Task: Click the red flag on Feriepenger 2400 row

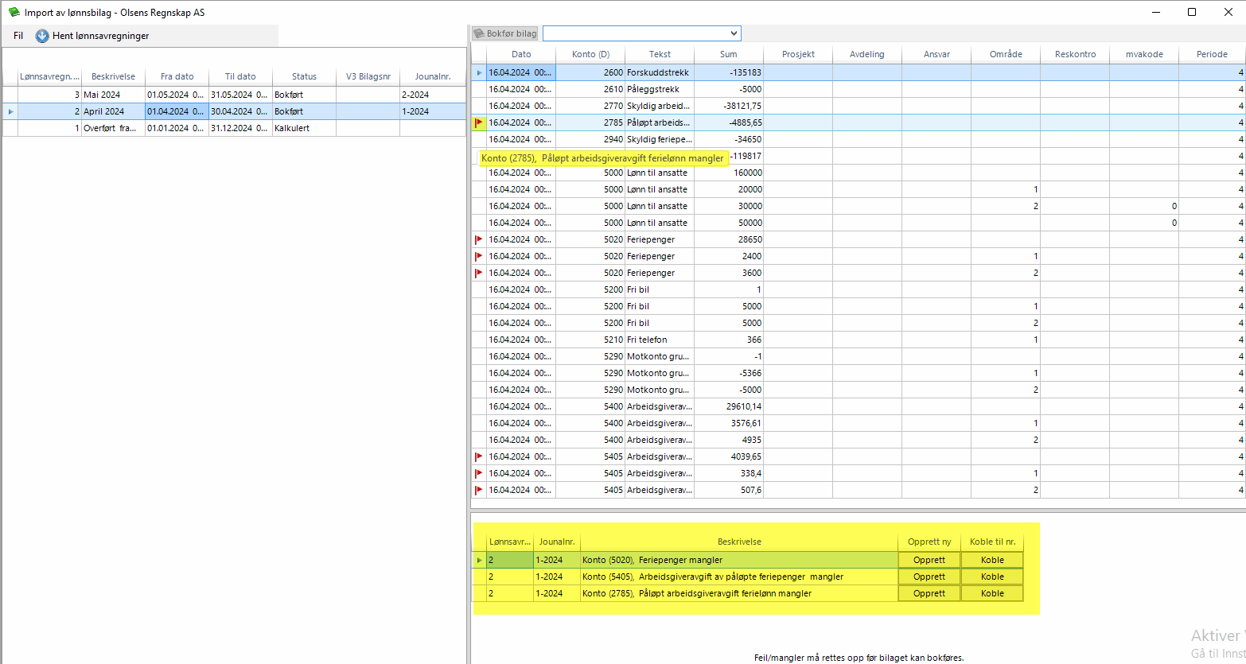Action: pyautogui.click(x=479, y=256)
